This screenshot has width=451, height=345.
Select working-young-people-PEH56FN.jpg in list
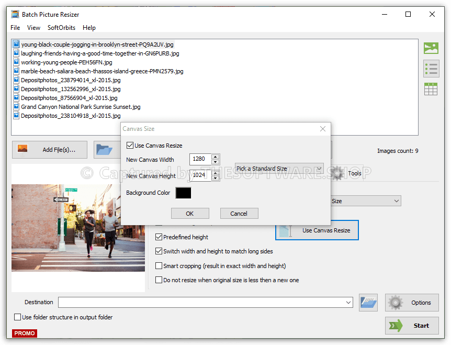[66, 62]
